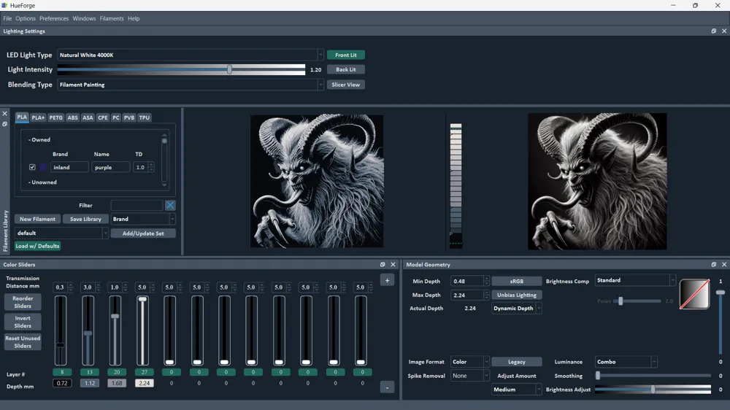Collapse the Owned filaments group
This screenshot has width=730, height=410.
(x=39, y=139)
